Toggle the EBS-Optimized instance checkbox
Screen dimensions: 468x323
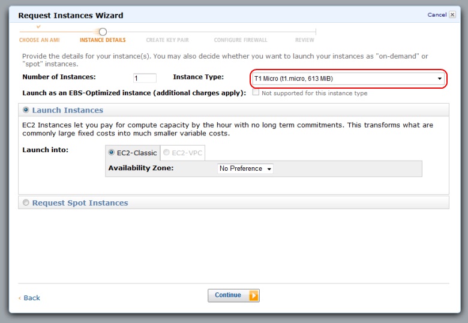(256, 92)
